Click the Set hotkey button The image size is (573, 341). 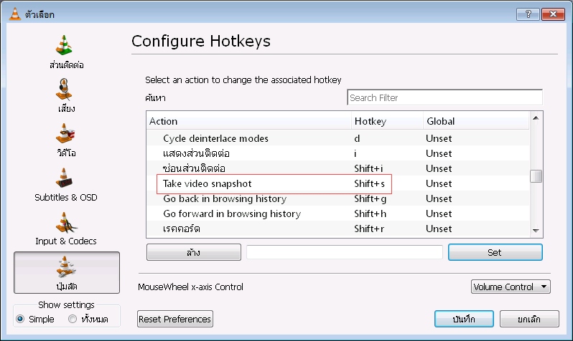pyautogui.click(x=495, y=252)
